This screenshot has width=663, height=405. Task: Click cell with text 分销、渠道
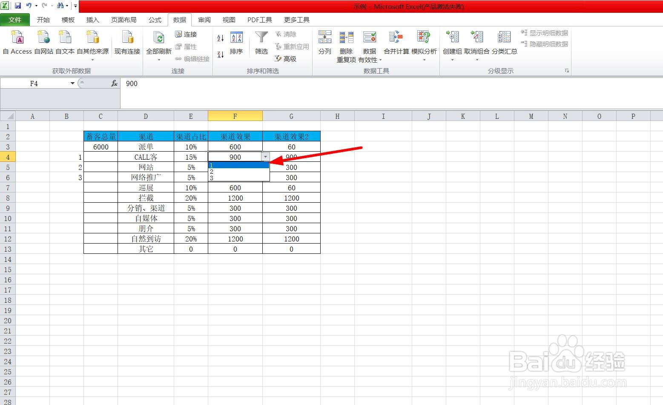pyautogui.click(x=146, y=208)
